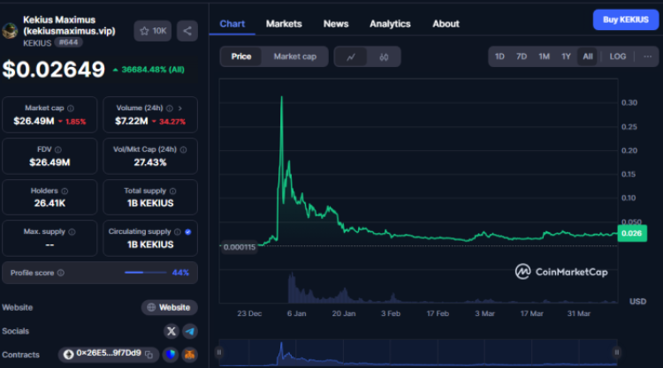Click the 27.43% Vol/Mkt Cap value
663x368 pixels.
pyautogui.click(x=150, y=162)
